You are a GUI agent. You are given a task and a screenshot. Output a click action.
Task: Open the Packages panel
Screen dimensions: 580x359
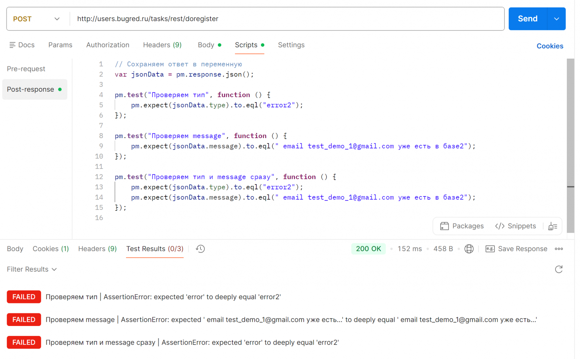pyautogui.click(x=462, y=226)
